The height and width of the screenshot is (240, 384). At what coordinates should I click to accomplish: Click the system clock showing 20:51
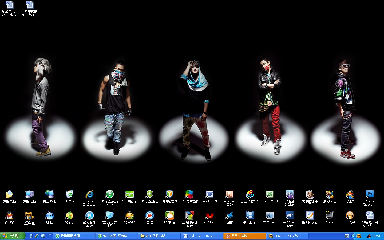(x=376, y=236)
